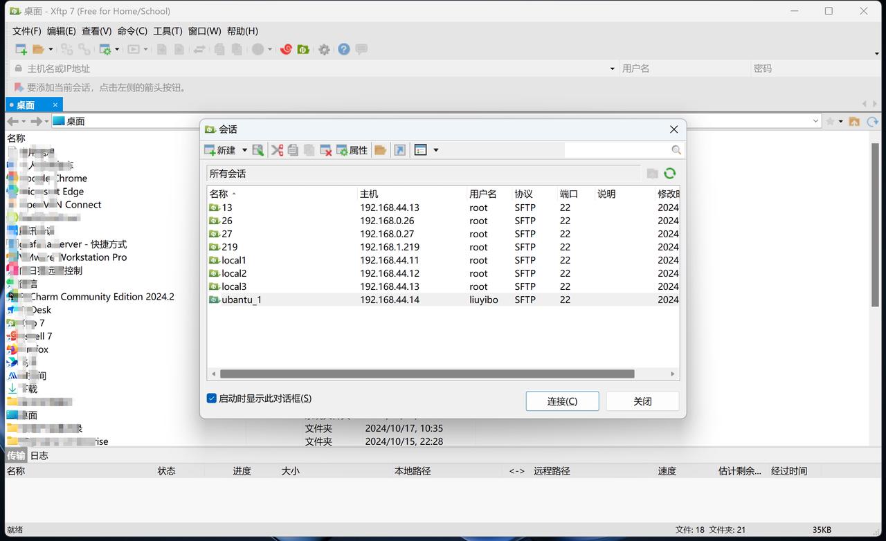886x541 pixels.
Task: Click the forward arrow in local pane
Action: [36, 121]
